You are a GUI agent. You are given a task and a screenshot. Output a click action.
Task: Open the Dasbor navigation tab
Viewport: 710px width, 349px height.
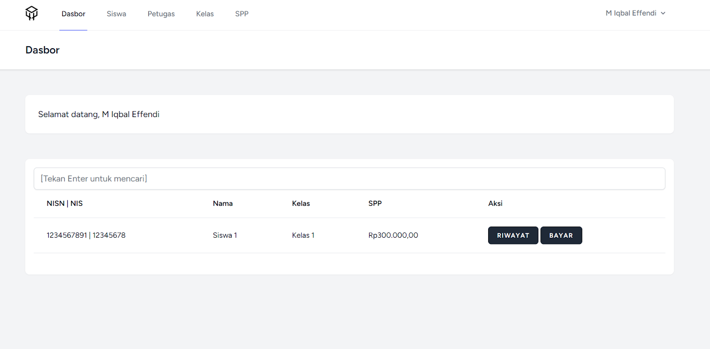pyautogui.click(x=73, y=14)
